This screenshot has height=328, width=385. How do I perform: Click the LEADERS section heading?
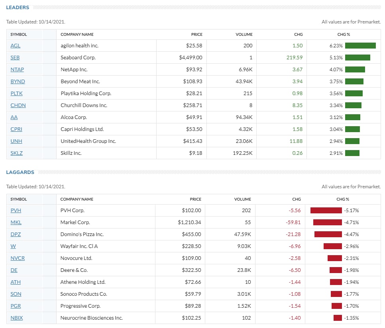point(18,8)
